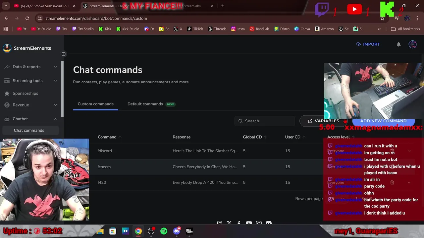Open the Amazon bookmark
Image resolution: width=424 pixels, height=238 pixels.
click(x=324, y=29)
